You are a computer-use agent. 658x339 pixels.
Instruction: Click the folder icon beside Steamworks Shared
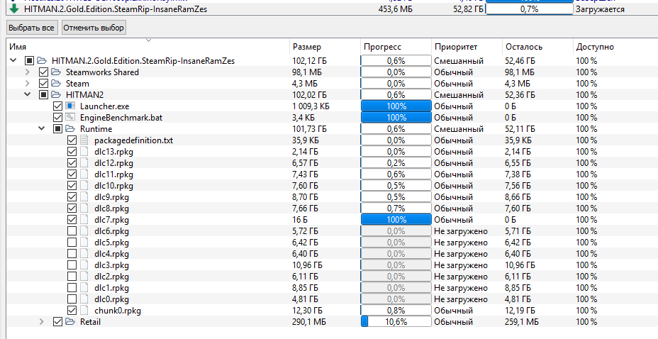coord(56,72)
